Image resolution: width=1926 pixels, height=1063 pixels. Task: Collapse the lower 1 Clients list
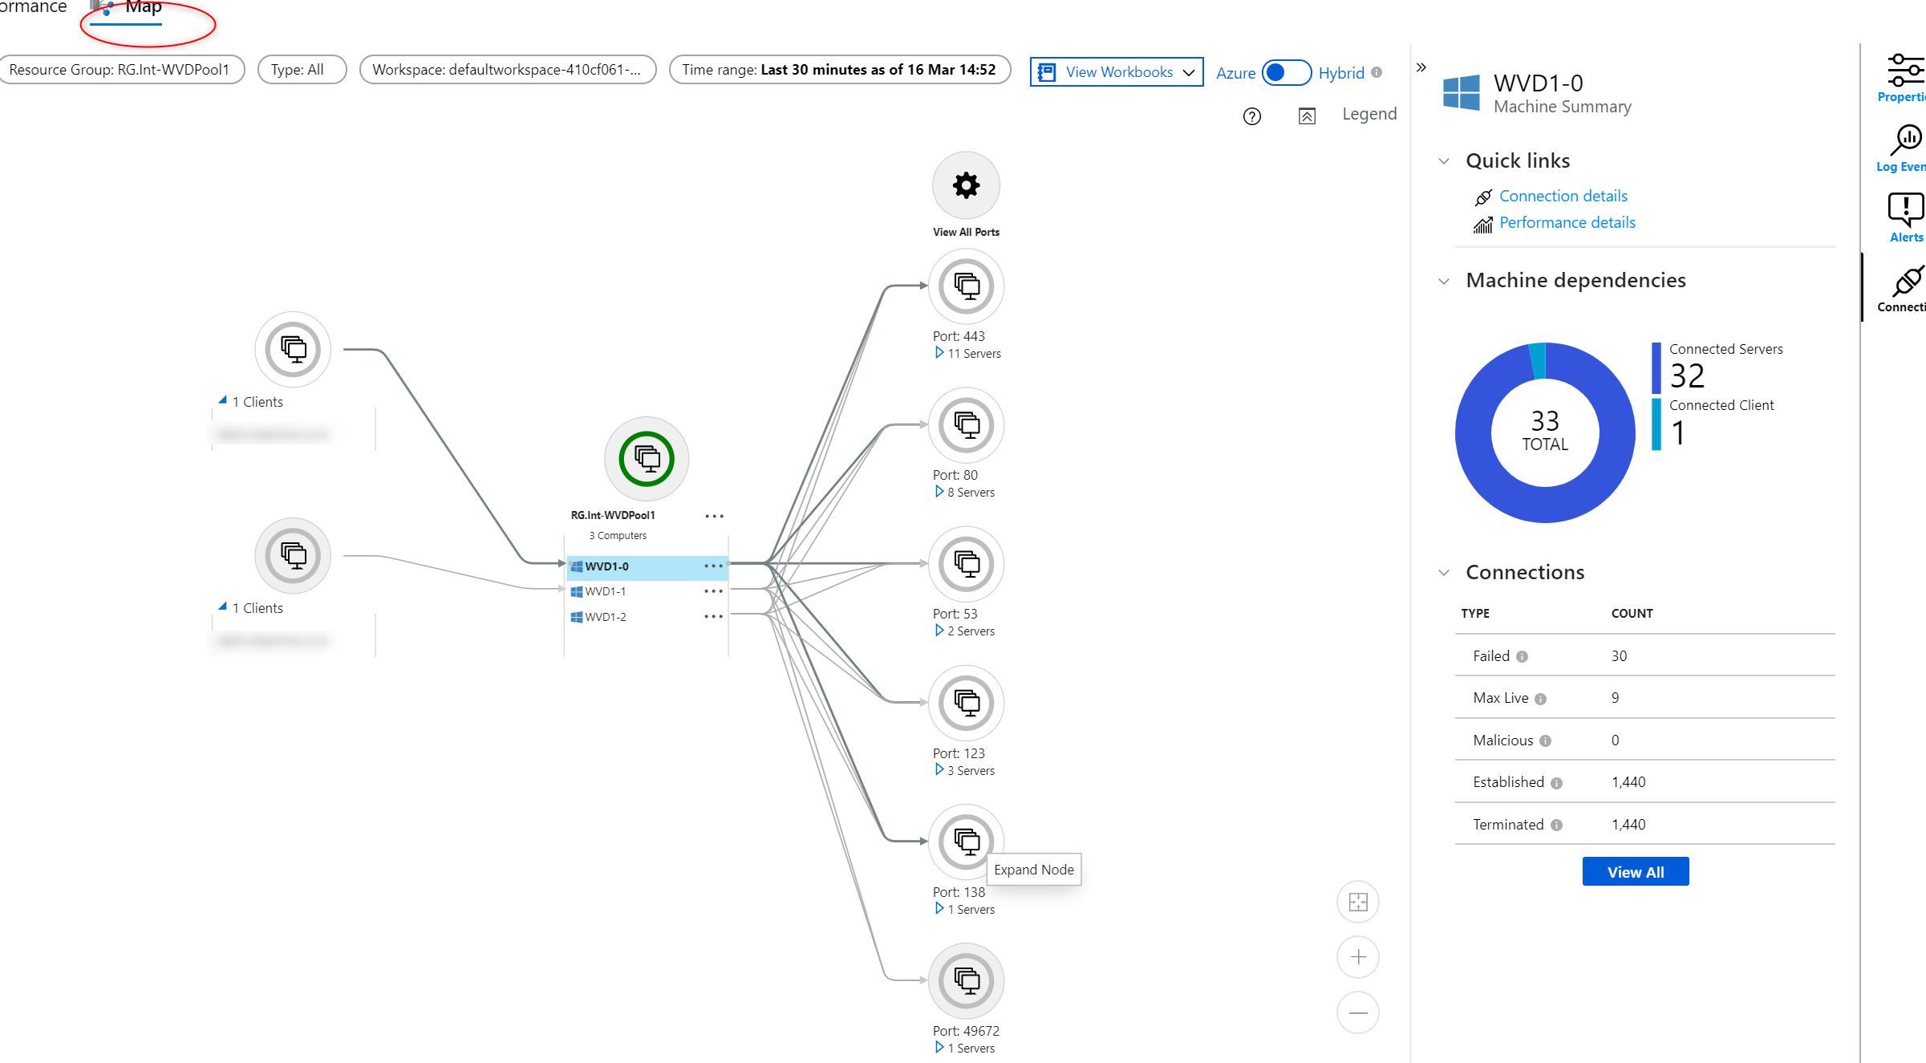[223, 606]
